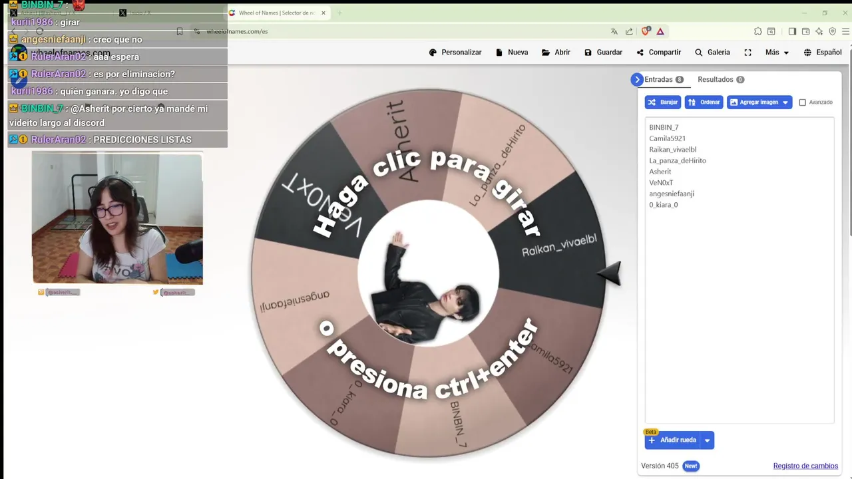
Task: Click the New! version badge
Action: [x=691, y=466]
